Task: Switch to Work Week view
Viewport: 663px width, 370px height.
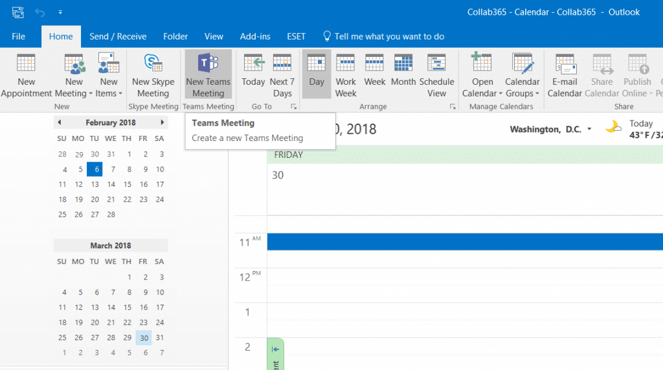Action: click(346, 76)
